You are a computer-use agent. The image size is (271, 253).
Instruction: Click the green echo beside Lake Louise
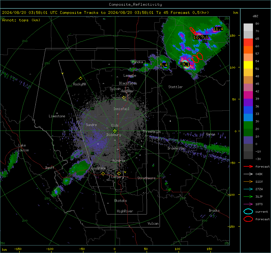pyautogui.click(x=13, y=161)
